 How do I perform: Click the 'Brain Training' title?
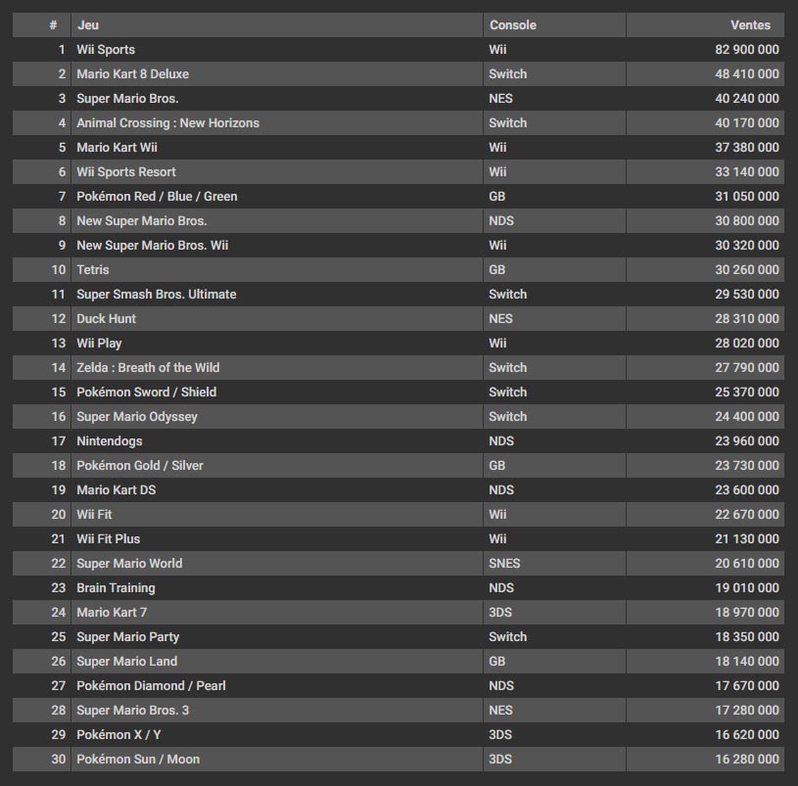click(x=117, y=587)
